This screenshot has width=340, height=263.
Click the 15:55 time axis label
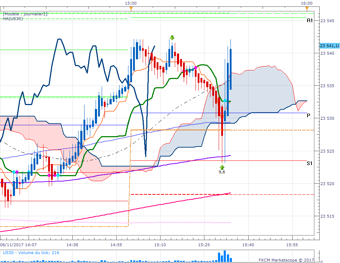(292, 245)
